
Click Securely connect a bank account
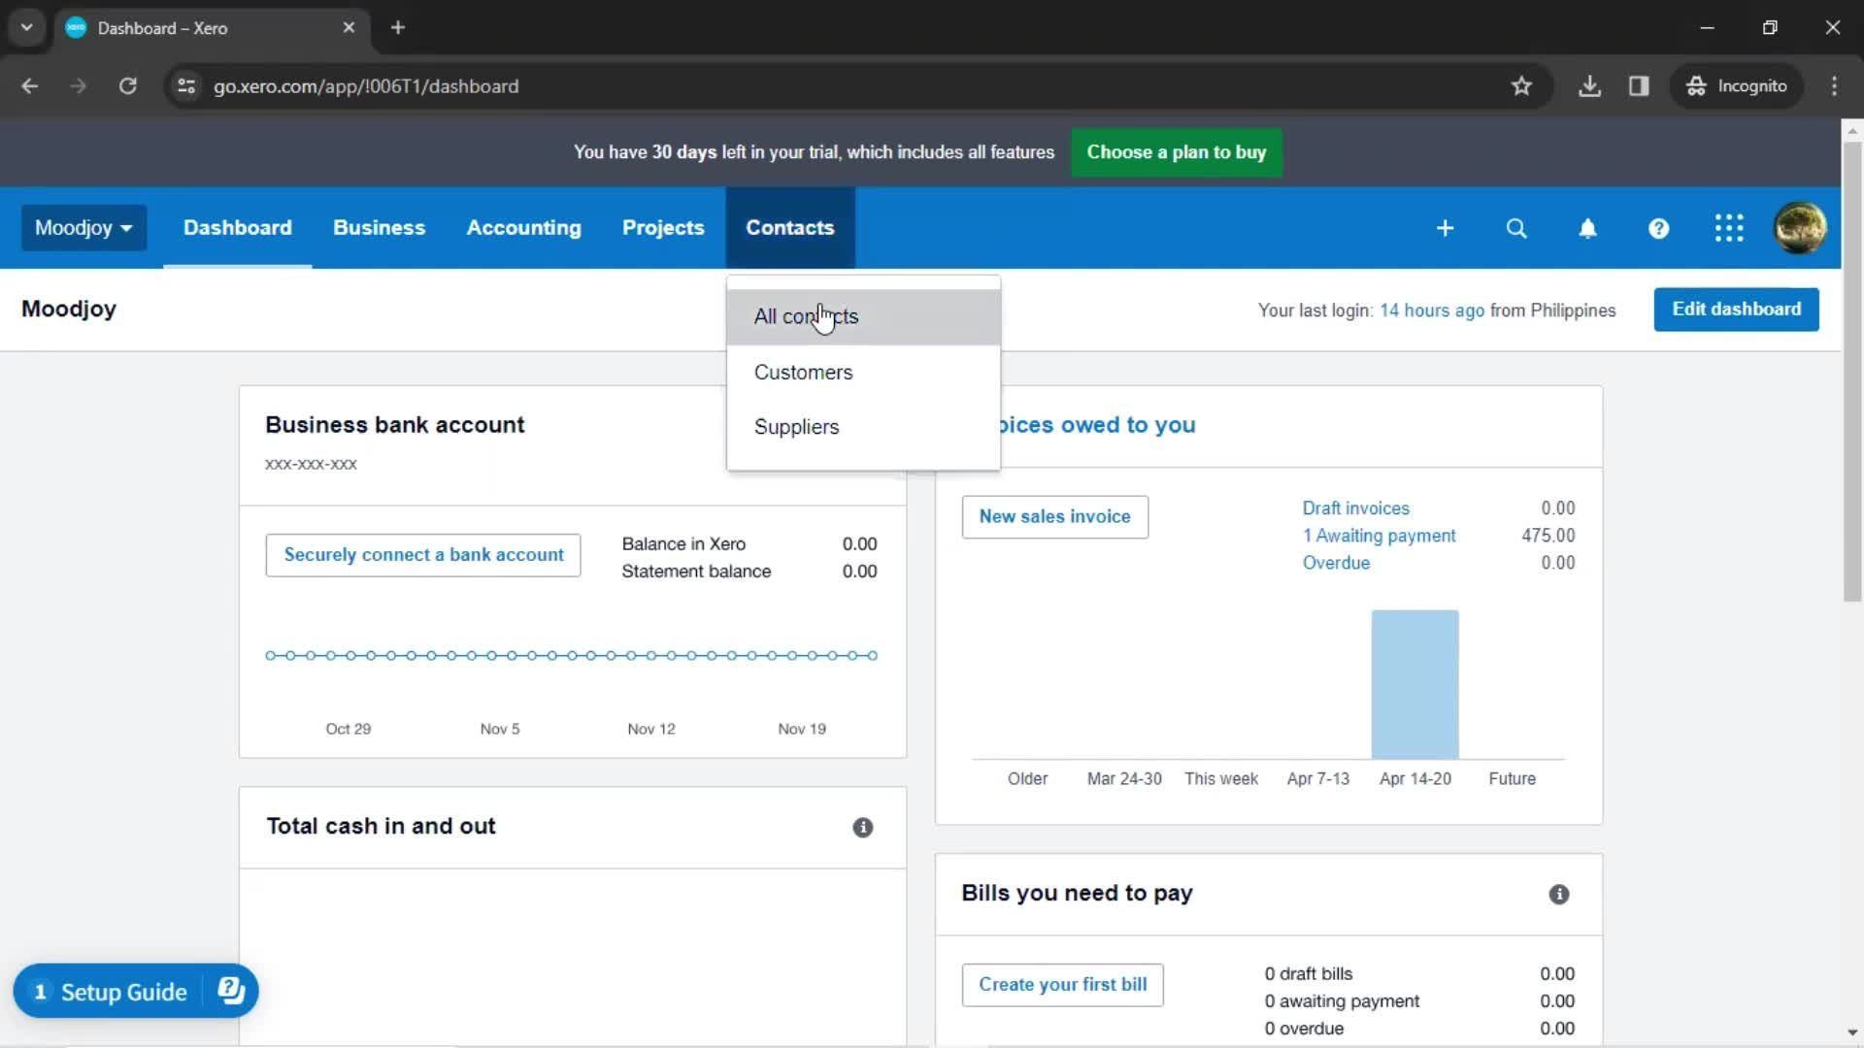click(x=423, y=555)
